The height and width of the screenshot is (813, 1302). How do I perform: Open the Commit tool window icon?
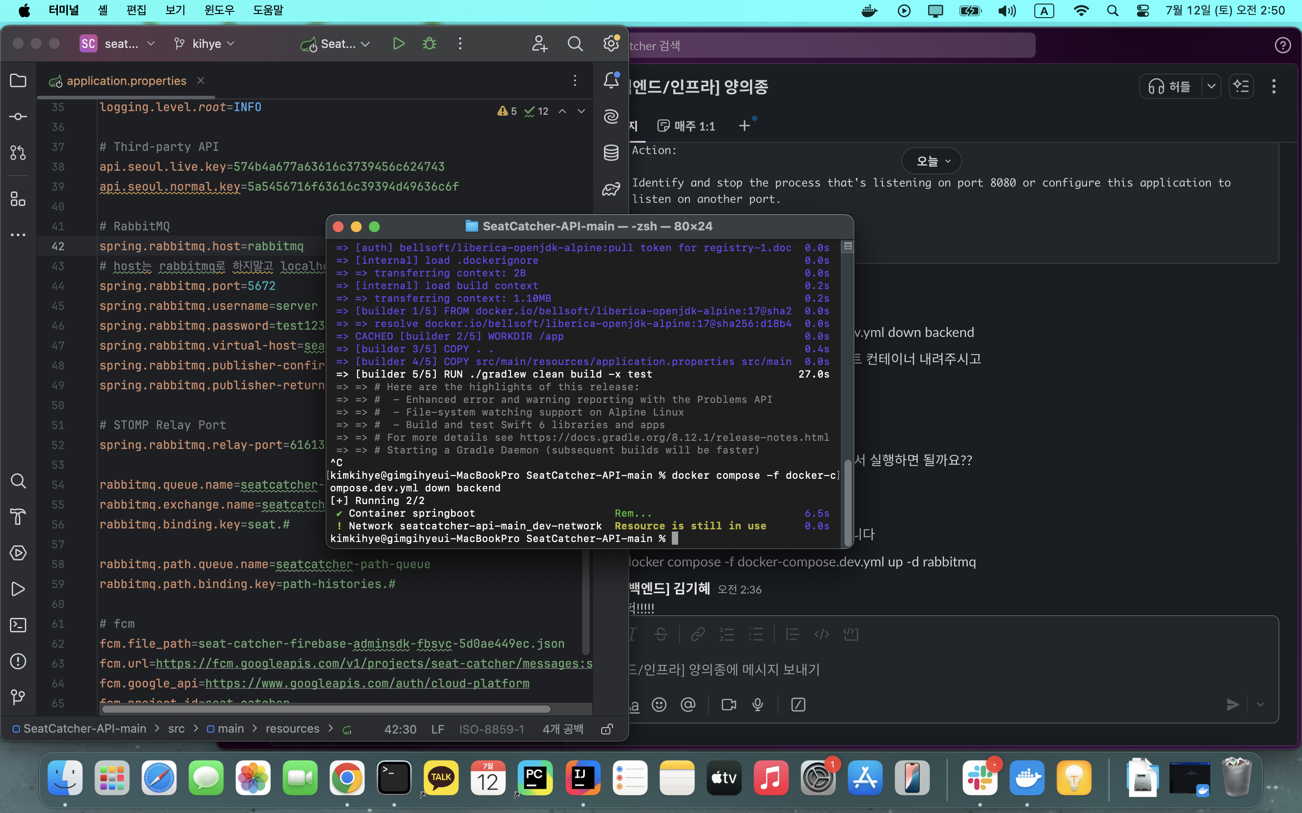tap(18, 117)
